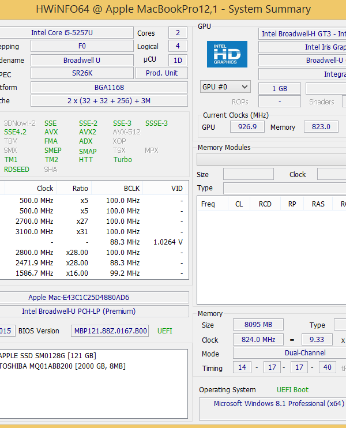This screenshot has height=428, width=346.
Task: Click the AVX2 feature flag
Action: pyautogui.click(x=87, y=132)
